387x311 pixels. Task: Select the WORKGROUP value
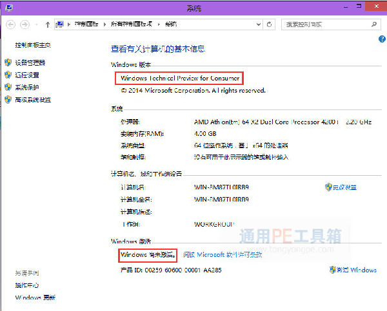[x=214, y=224]
